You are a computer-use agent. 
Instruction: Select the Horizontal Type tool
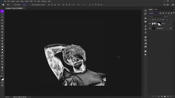click(2, 59)
